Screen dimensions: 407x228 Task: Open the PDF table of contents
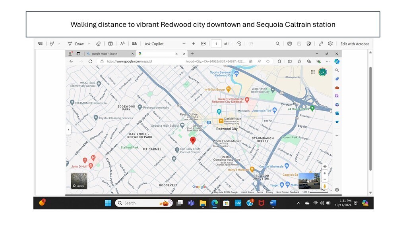[40, 44]
